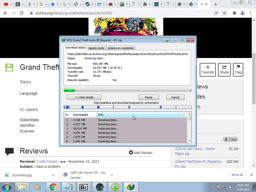This screenshot has width=256, height=192.
Task: Click the Reviews speech bubble icon
Action: [x=9, y=151]
